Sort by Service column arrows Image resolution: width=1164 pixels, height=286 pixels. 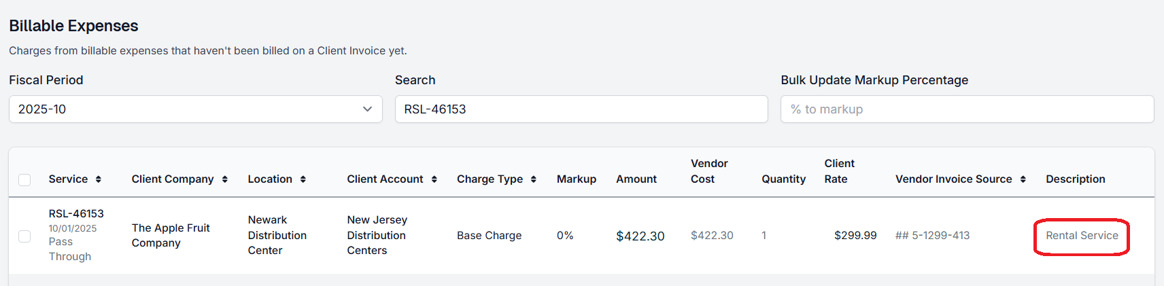99,179
